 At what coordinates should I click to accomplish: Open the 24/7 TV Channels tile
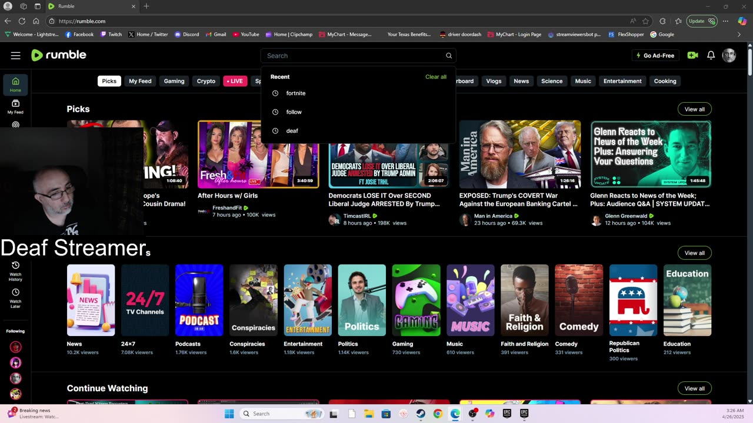click(x=145, y=300)
